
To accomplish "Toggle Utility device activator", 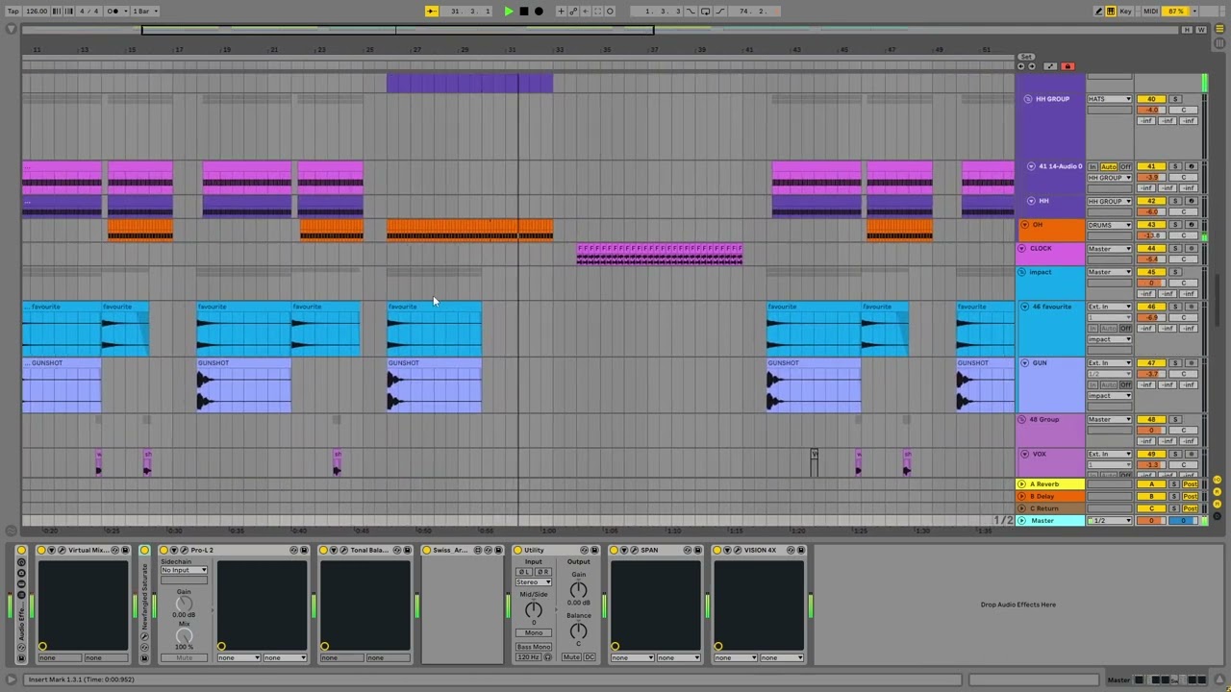I will [518, 550].
